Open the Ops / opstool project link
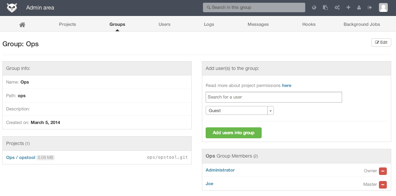 pyautogui.click(x=21, y=158)
